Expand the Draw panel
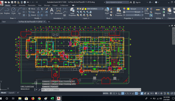The width and height of the screenshot is (175, 101). (13, 18)
